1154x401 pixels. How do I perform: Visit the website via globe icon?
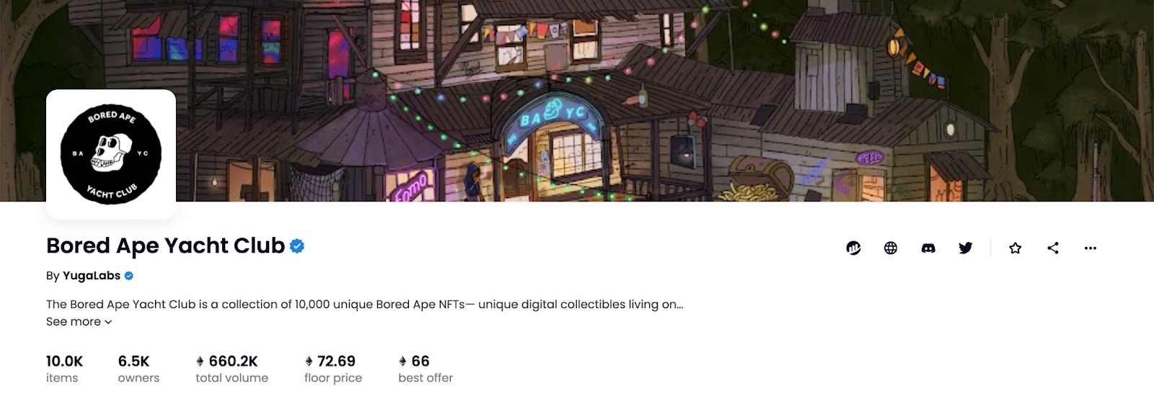[891, 248]
